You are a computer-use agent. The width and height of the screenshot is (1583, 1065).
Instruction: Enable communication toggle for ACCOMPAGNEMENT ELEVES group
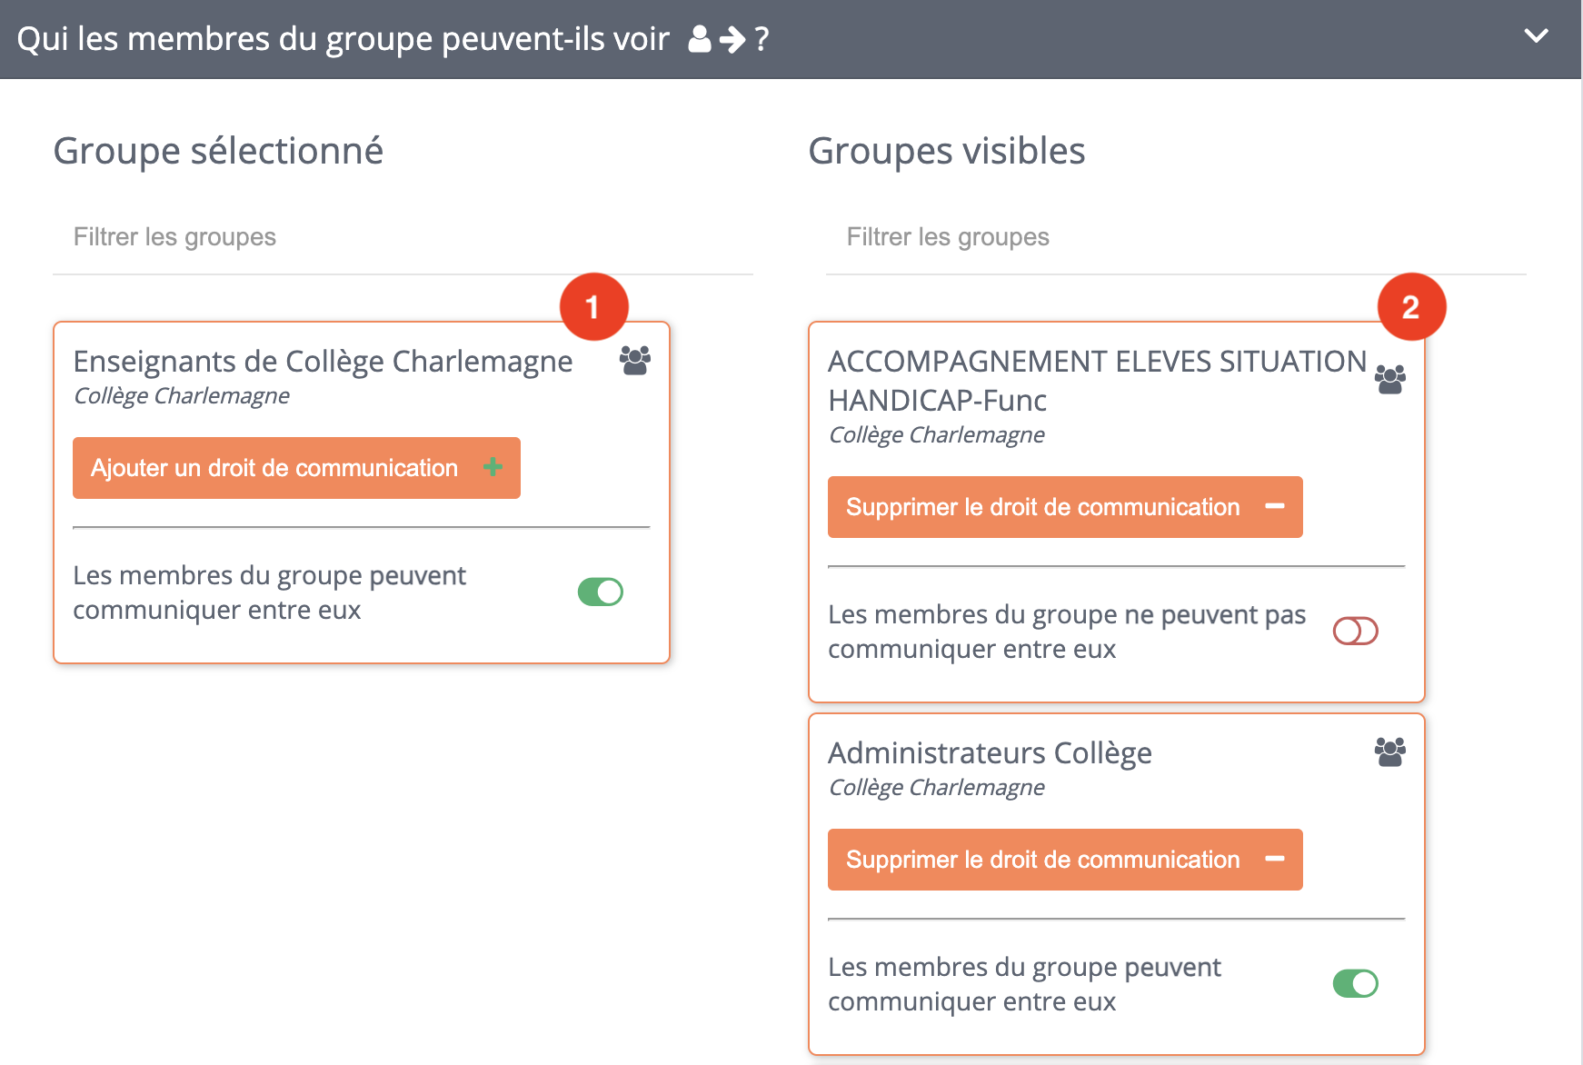click(1354, 631)
